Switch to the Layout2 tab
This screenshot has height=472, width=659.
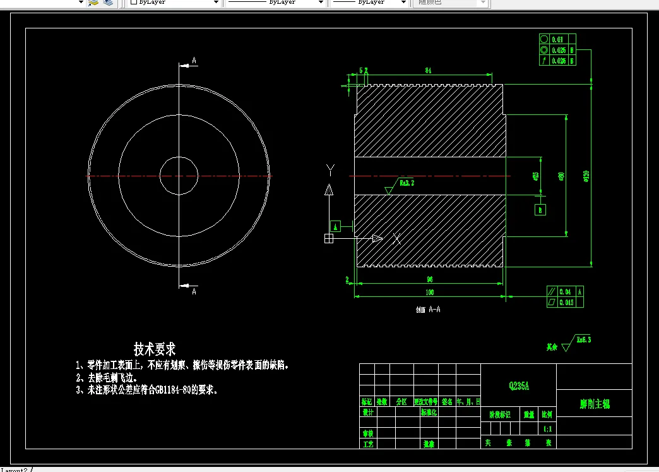pos(15,469)
